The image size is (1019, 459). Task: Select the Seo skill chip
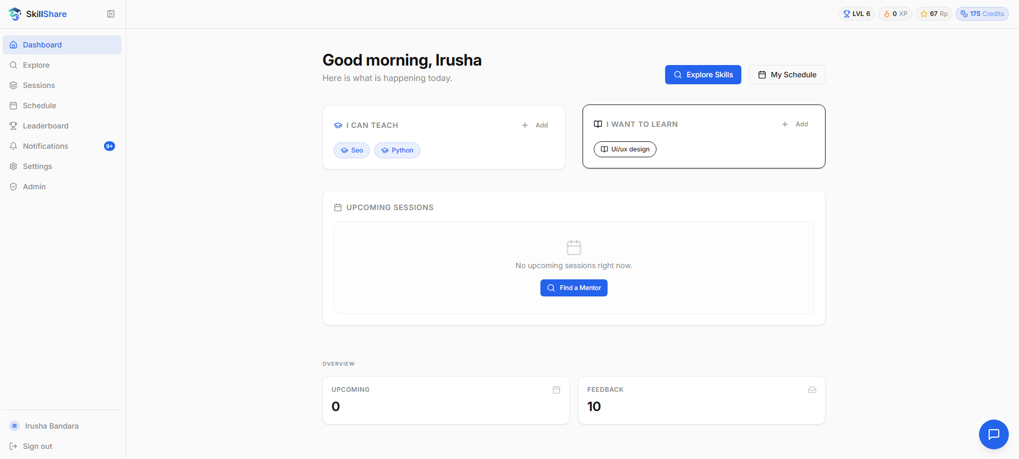(352, 150)
